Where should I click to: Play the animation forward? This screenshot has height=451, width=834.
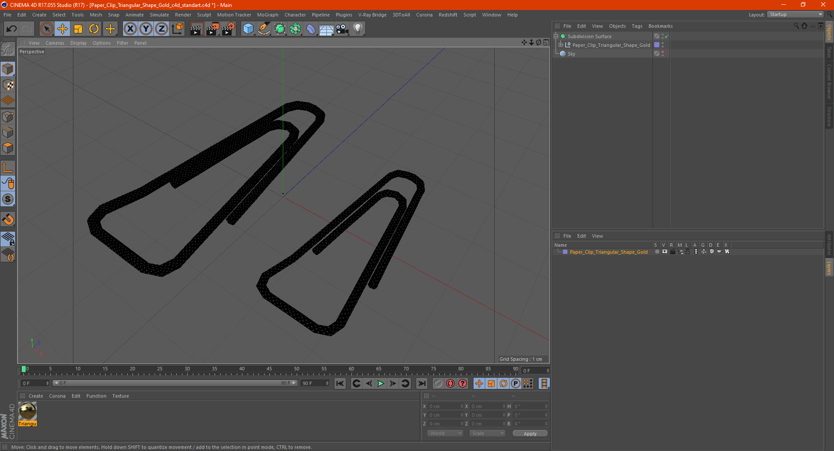pyautogui.click(x=381, y=383)
